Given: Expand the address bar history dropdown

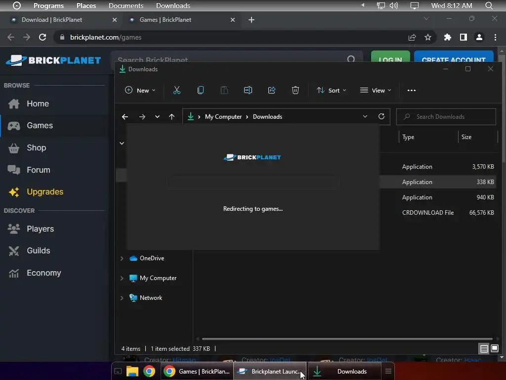Looking at the screenshot, I should point(365,116).
